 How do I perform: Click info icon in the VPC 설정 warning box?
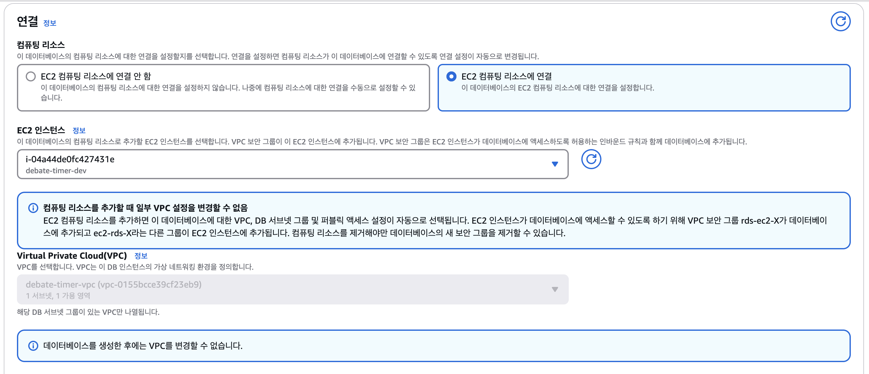point(33,208)
